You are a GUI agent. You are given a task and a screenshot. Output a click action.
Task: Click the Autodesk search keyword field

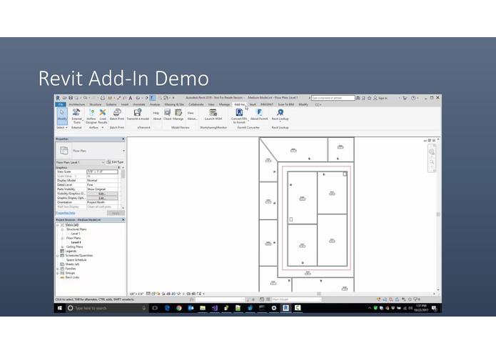333,98
